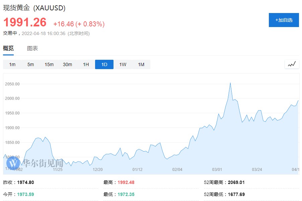The width and height of the screenshot is (302, 201).
Task: Switch chart to 1W weekly view
Action: pos(123,64)
